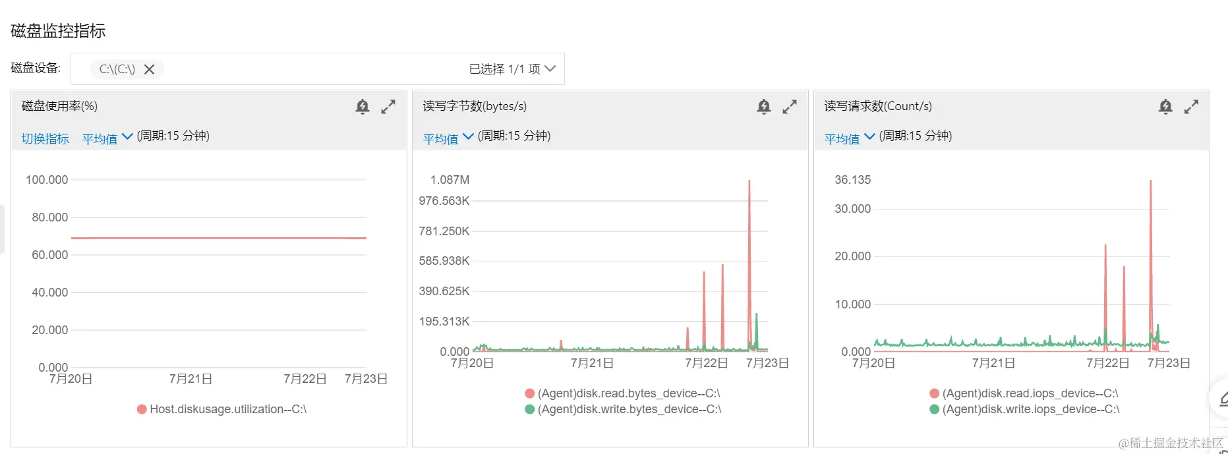The height and width of the screenshot is (454, 1228).
Task: Click the 磁盘监控指标 section heading
Action: coord(58,31)
